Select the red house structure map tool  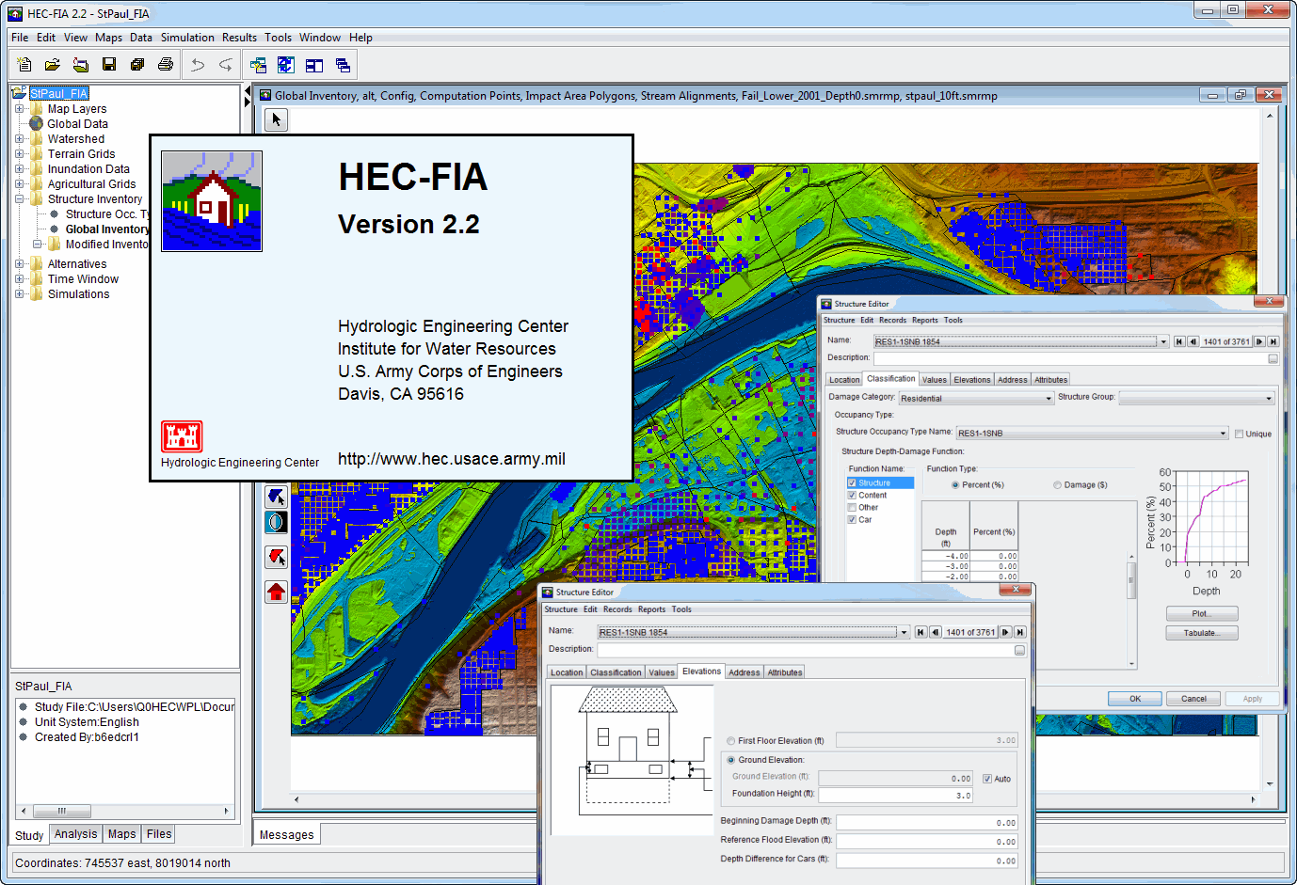[276, 592]
